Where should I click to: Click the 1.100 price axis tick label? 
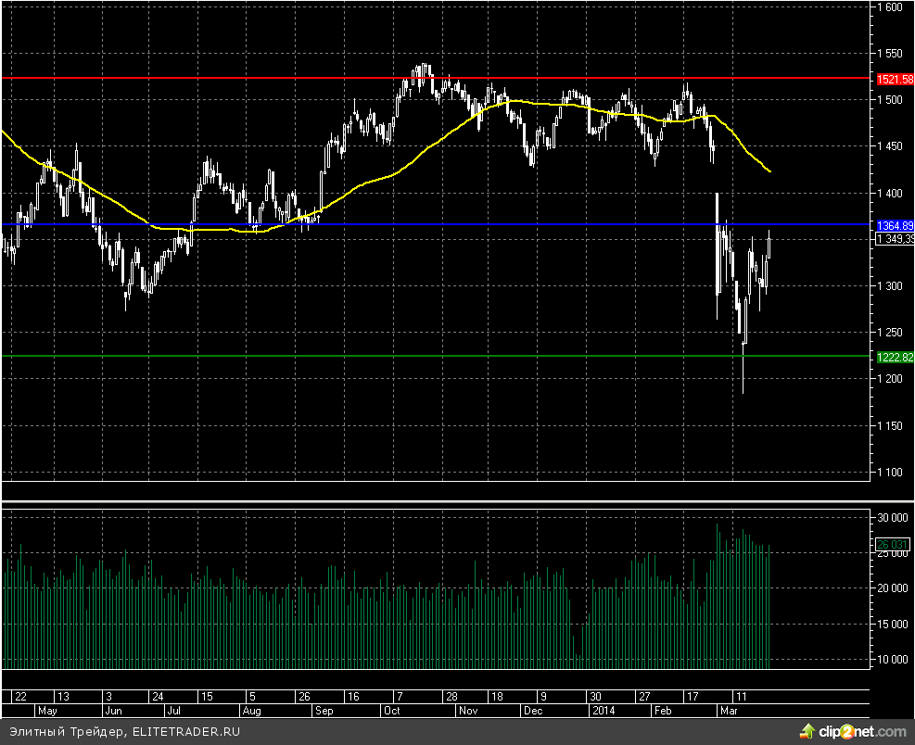891,473
